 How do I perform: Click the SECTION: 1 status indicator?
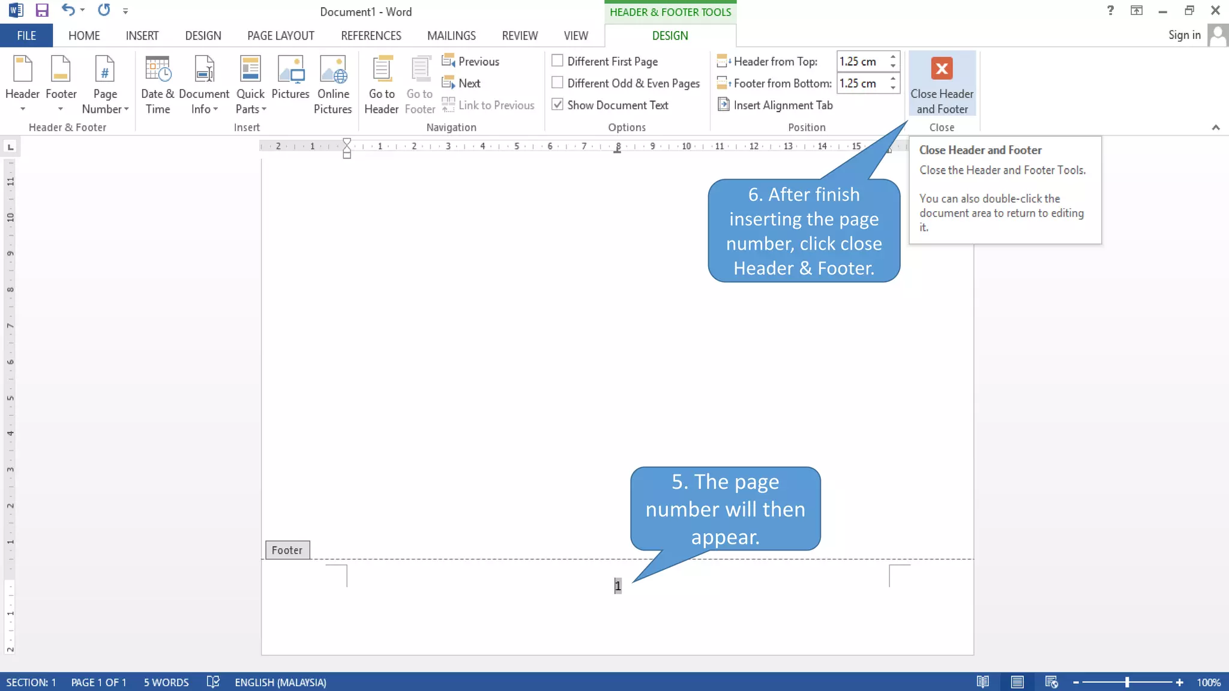tap(31, 682)
